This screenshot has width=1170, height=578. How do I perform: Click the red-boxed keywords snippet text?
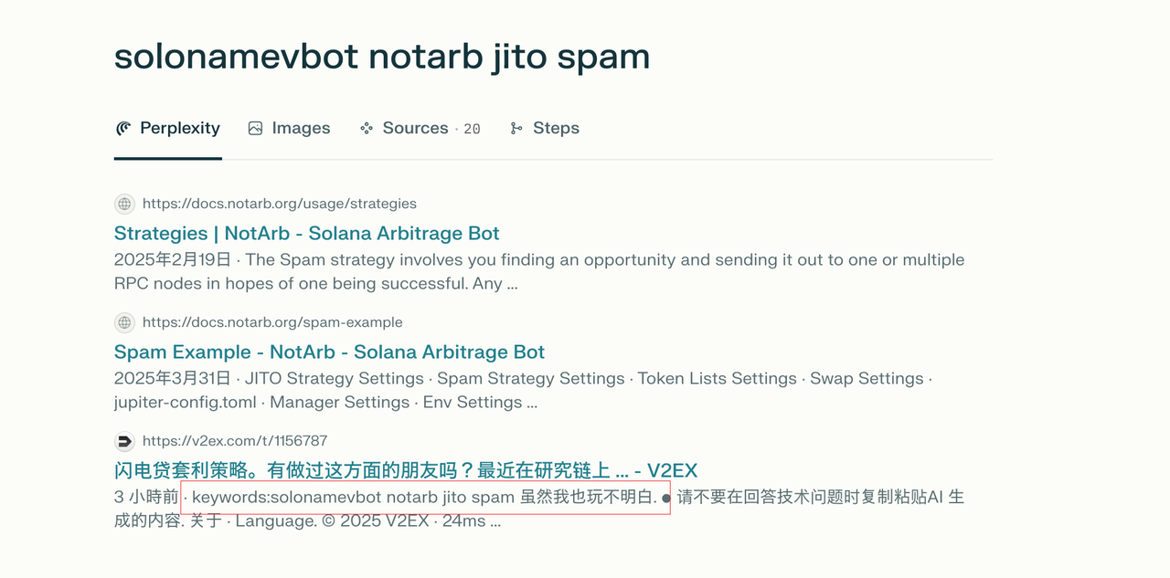coord(425,498)
